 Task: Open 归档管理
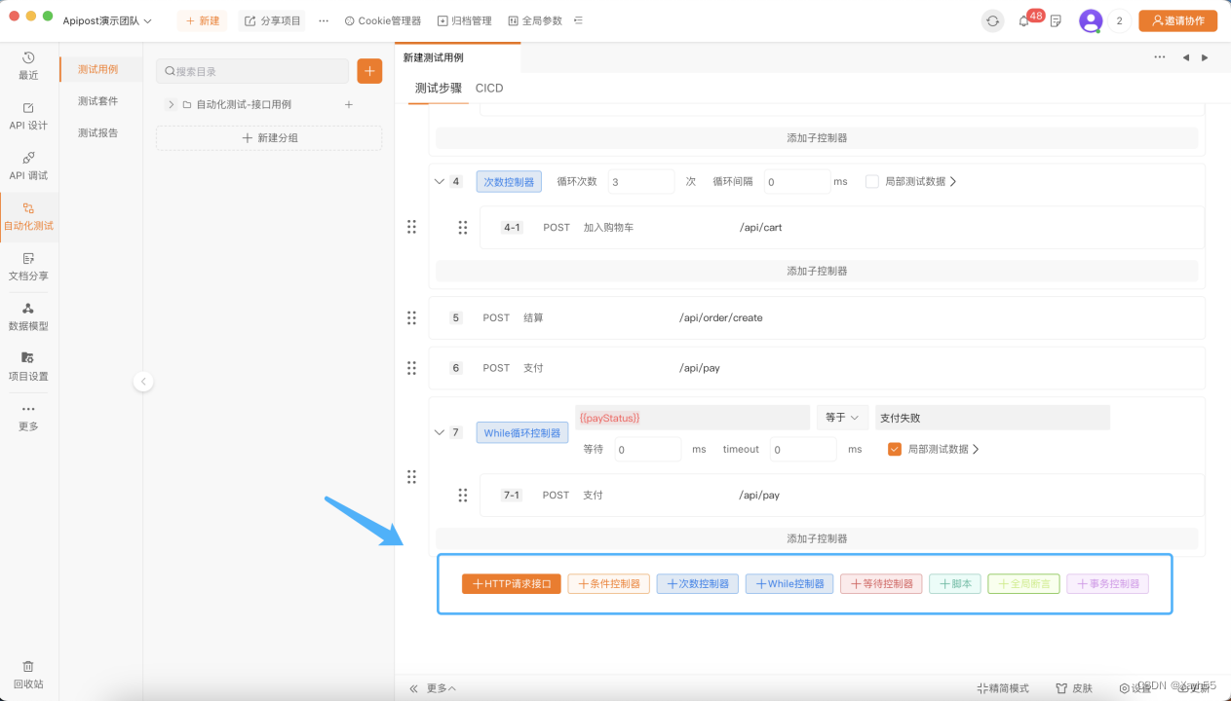click(x=465, y=20)
